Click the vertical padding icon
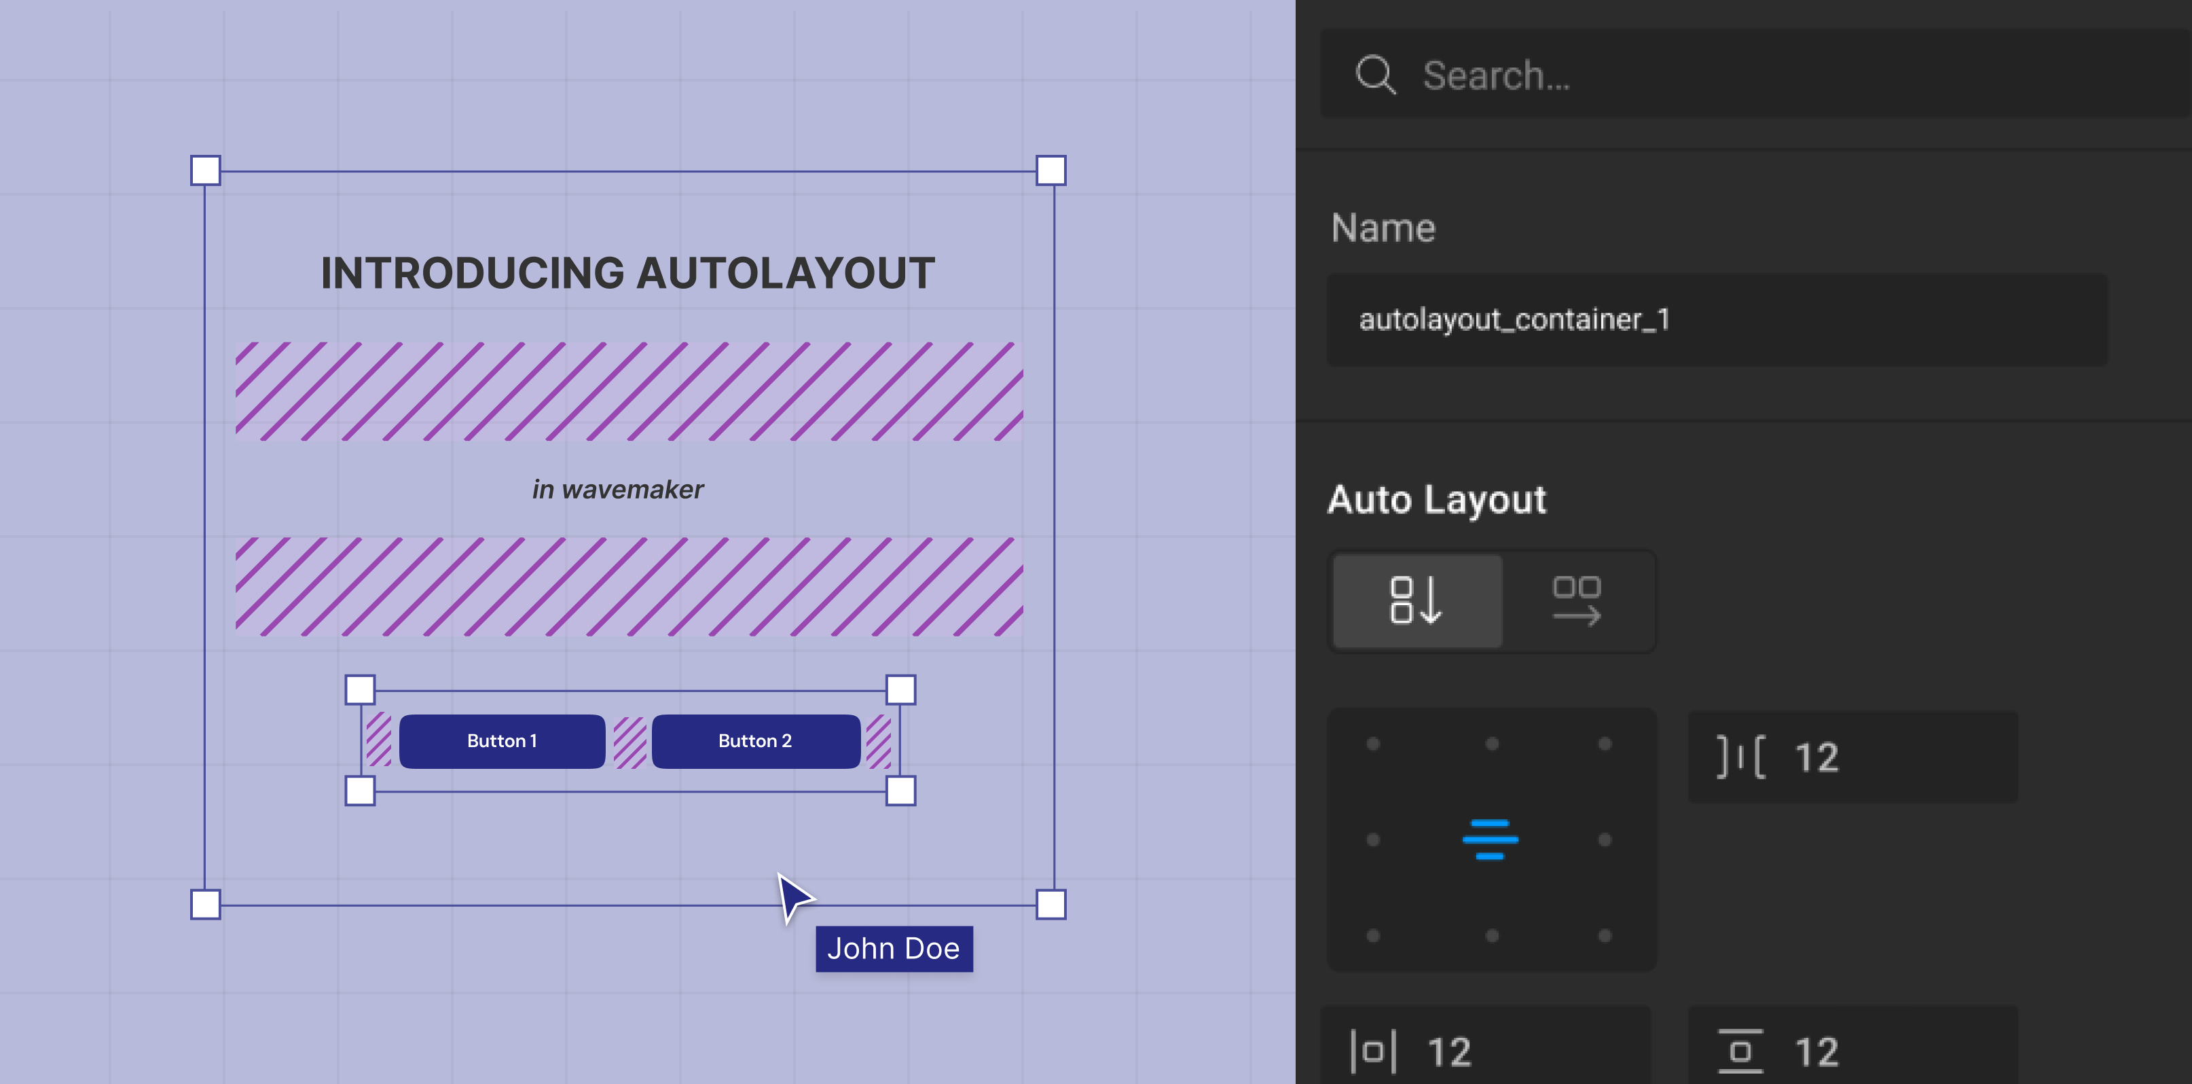Screen dimensions: 2192x1084 pyautogui.click(x=1741, y=1049)
